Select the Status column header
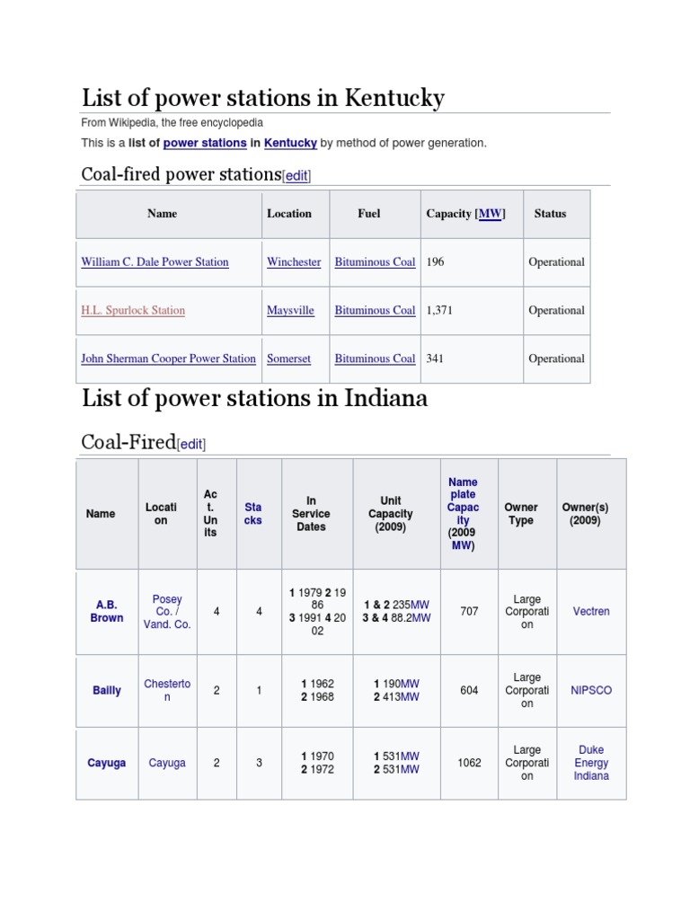 point(550,214)
